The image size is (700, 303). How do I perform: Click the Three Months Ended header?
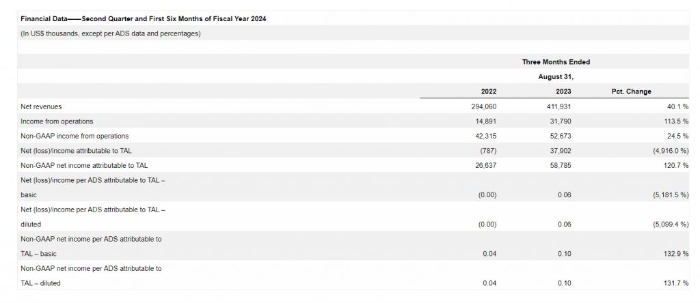(556, 62)
